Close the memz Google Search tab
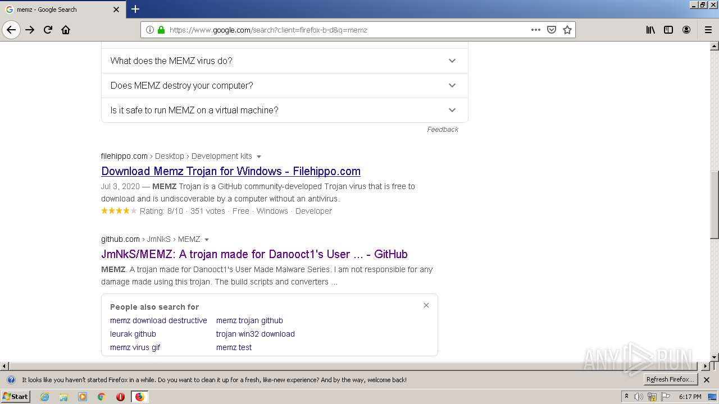 (116, 10)
